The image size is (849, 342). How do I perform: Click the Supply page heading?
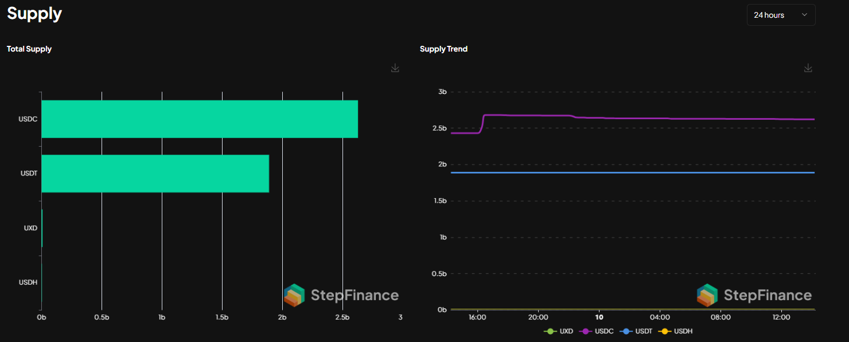(x=34, y=14)
